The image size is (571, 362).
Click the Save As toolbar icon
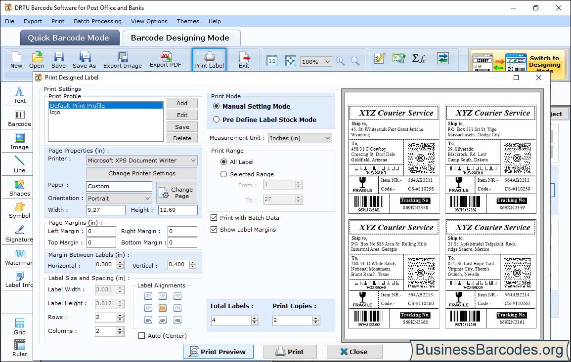coord(84,60)
